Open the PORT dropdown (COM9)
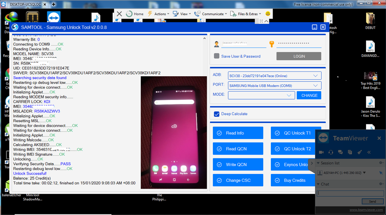Image resolution: width=386 pixels, height=215 pixels. (x=275, y=86)
